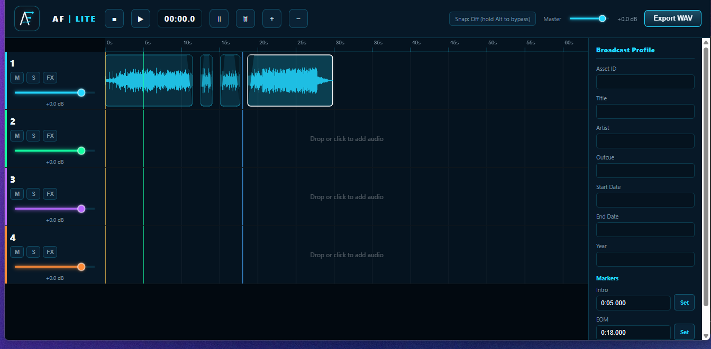Focus the Title field
This screenshot has height=349, width=711.
[x=645, y=111]
